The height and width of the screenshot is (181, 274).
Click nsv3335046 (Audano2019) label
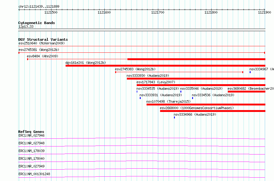pos(201,88)
